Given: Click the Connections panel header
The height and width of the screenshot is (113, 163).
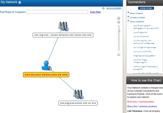Looking at the screenshot, I should (145, 2).
